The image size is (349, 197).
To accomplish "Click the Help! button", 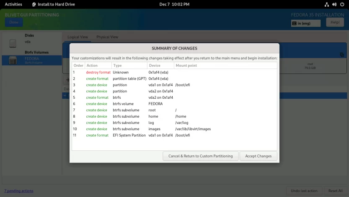I will (335, 22).
